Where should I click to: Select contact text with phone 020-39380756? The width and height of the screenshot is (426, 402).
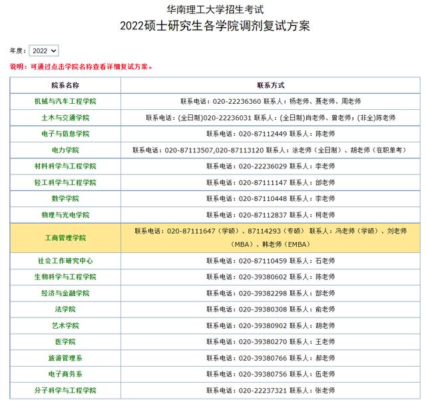coord(271,374)
